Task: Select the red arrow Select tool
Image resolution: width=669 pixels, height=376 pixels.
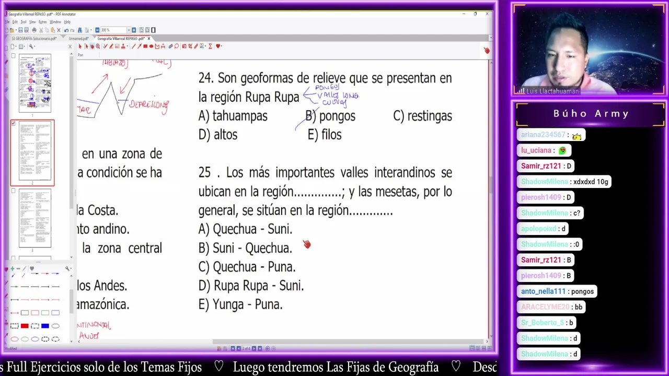Action: pos(80,46)
